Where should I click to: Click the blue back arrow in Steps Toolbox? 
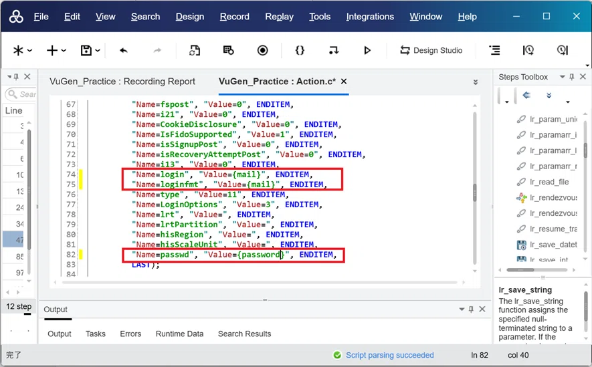pyautogui.click(x=526, y=95)
